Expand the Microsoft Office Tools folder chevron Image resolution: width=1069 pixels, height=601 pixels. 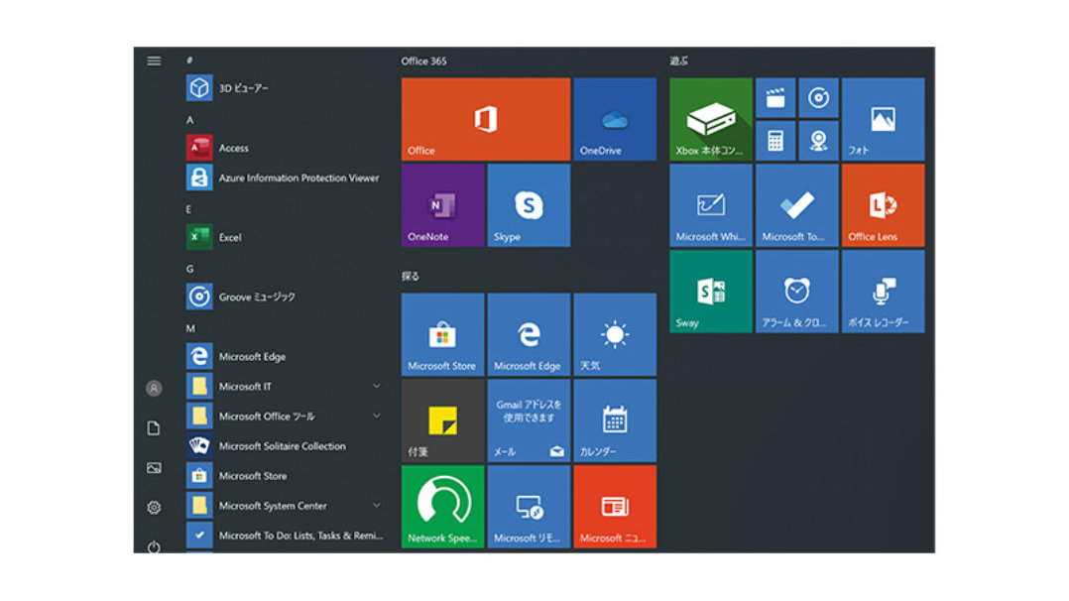click(377, 417)
